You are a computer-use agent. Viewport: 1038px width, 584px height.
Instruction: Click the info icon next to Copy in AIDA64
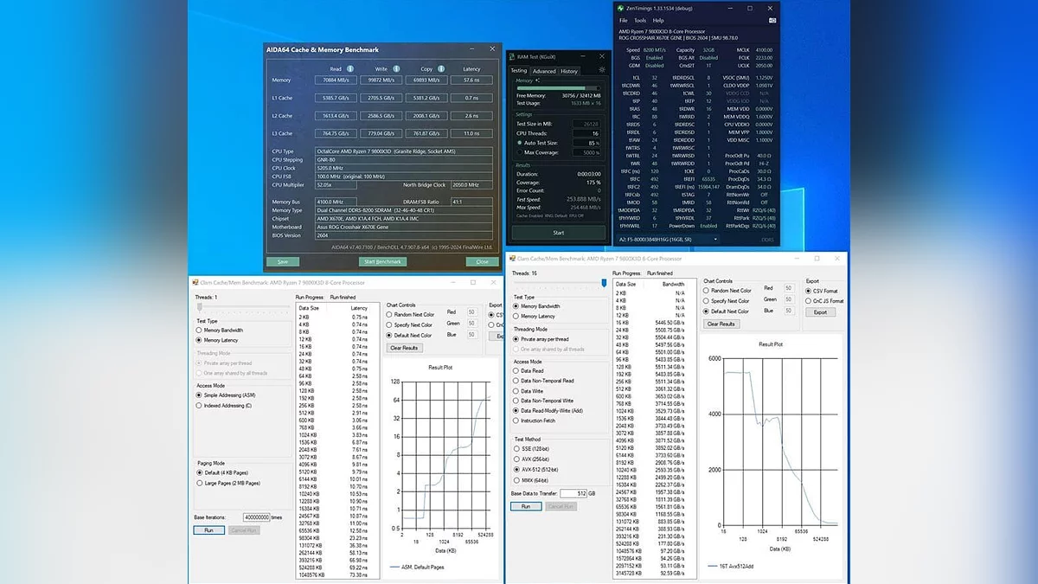439,68
